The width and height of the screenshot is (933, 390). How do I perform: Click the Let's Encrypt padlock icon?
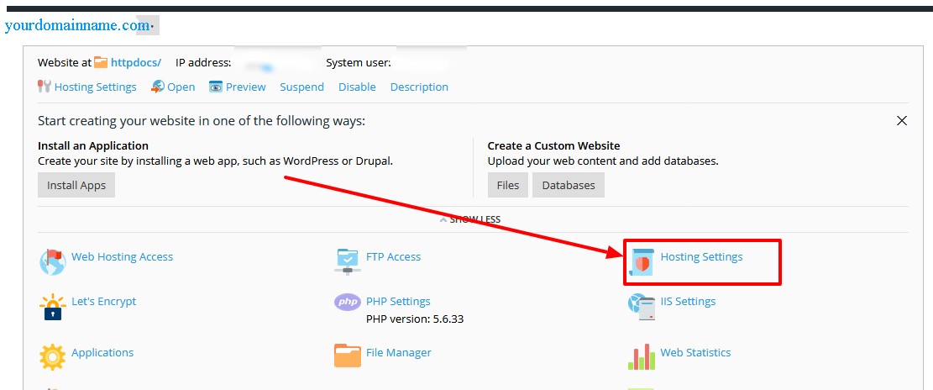[52, 306]
